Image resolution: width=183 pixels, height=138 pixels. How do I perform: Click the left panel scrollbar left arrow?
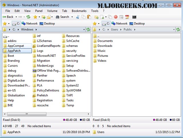[5, 114]
